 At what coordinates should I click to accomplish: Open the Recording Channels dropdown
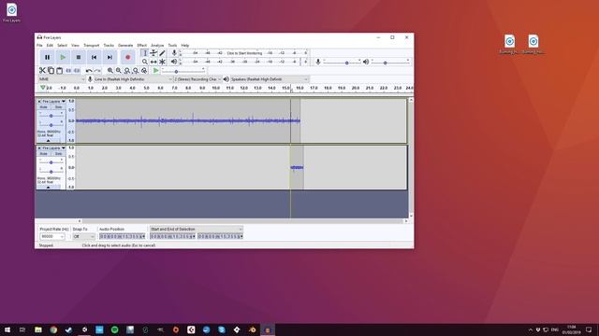coord(197,79)
